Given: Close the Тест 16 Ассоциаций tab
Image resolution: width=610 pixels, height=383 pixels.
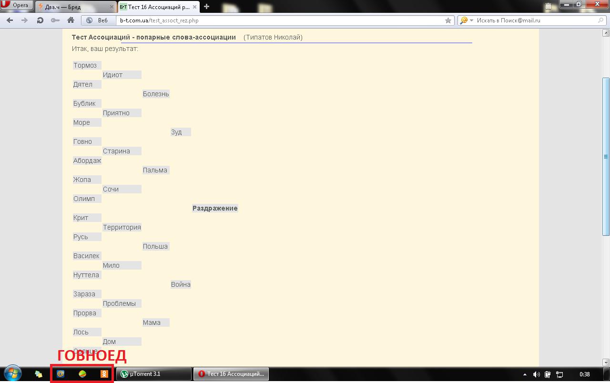Looking at the screenshot, I should click(x=195, y=7).
